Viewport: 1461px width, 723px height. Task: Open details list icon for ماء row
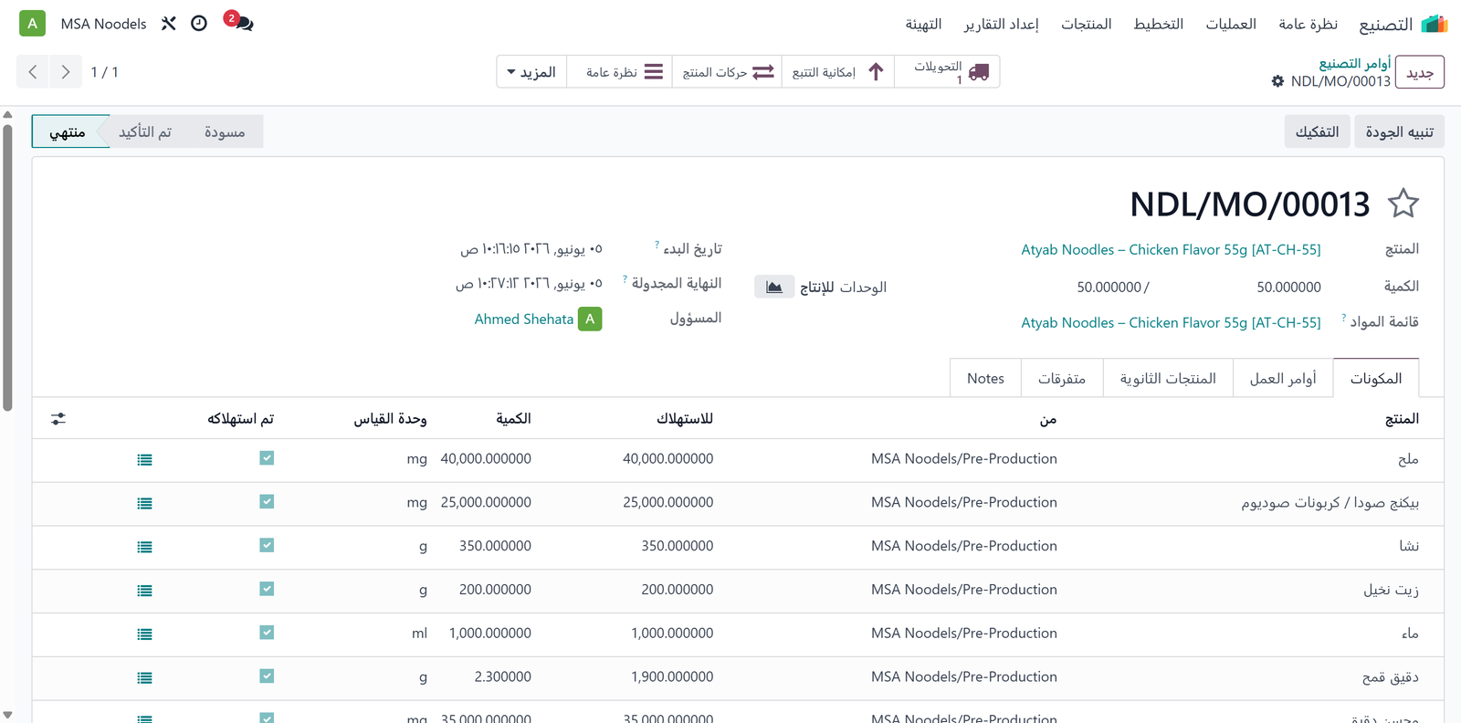(x=144, y=634)
